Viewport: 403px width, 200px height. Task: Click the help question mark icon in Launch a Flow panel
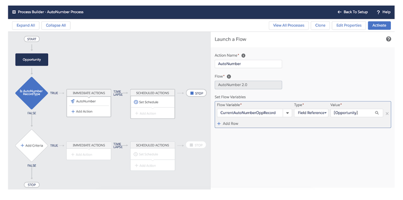click(x=388, y=39)
